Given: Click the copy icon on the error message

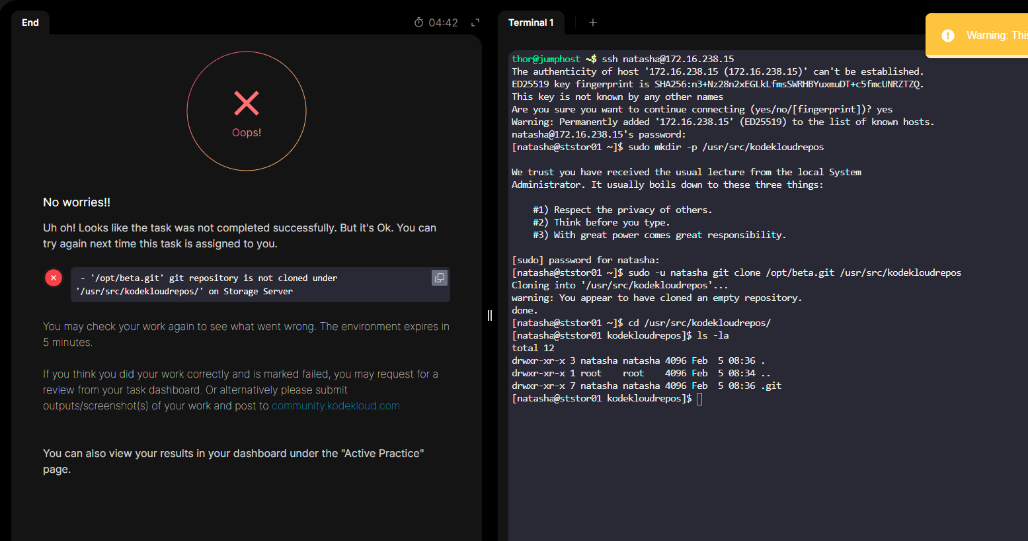Looking at the screenshot, I should point(440,278).
